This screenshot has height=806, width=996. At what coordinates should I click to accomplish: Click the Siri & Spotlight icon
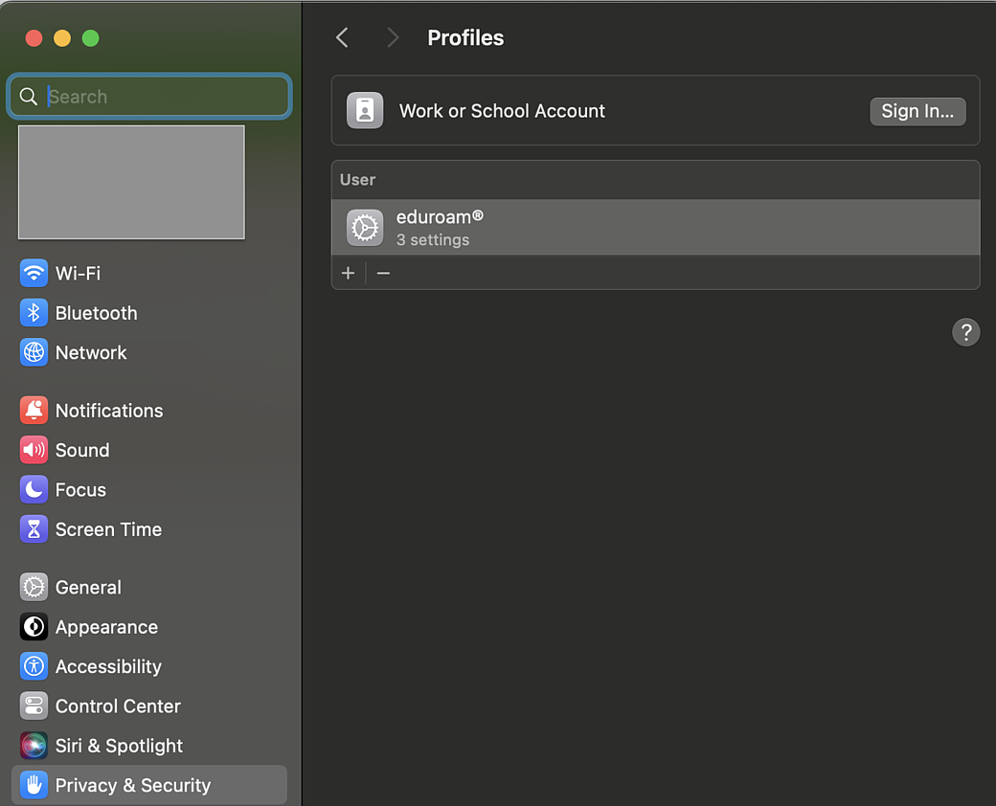click(34, 746)
